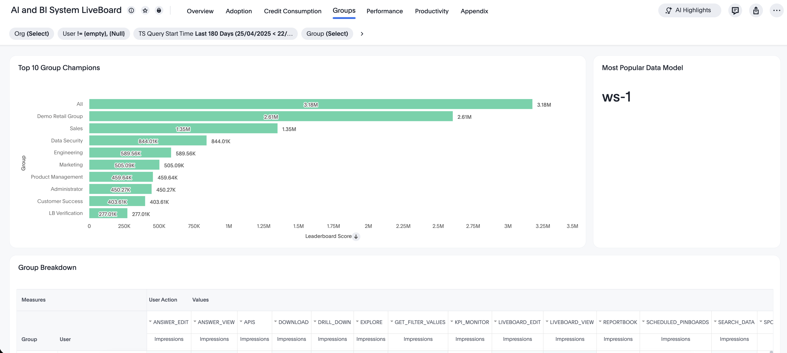Click the lock icon beside the title
Image resolution: width=787 pixels, height=353 pixels.
[x=159, y=10]
